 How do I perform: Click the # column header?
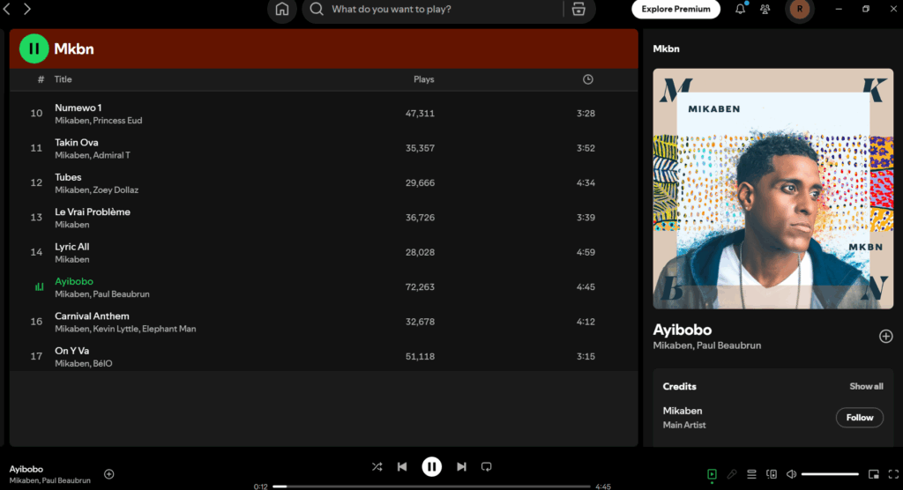(x=41, y=79)
